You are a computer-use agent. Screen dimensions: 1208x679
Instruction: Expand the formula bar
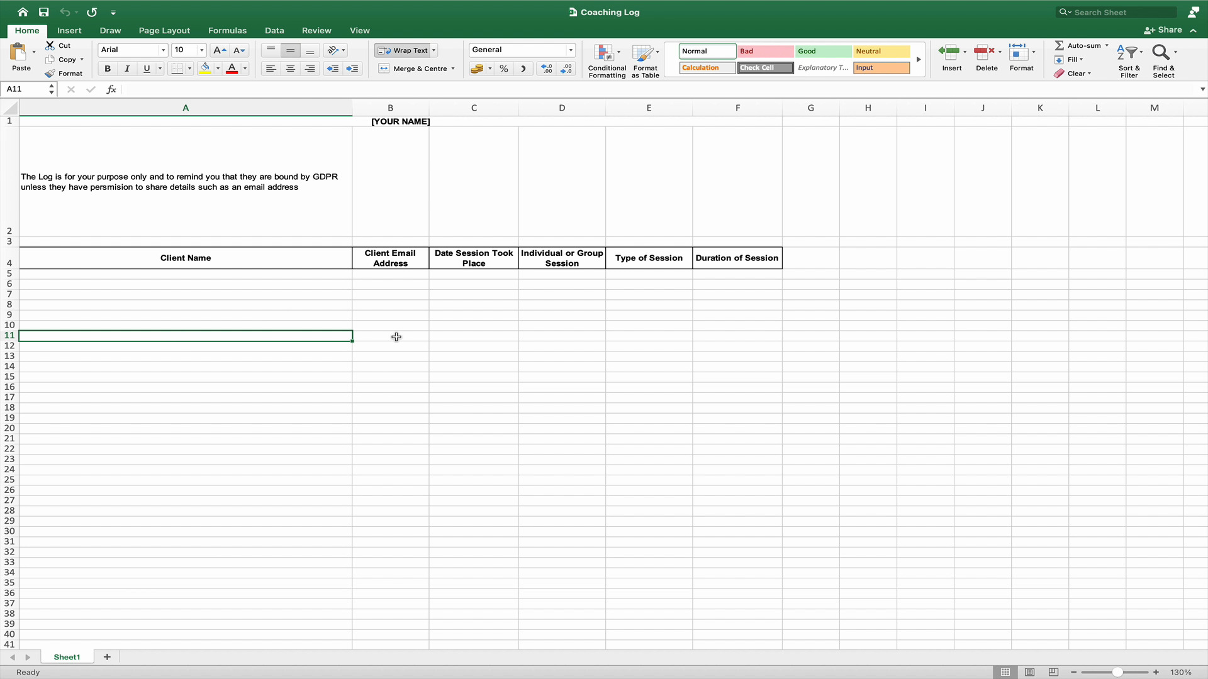[x=1202, y=89]
